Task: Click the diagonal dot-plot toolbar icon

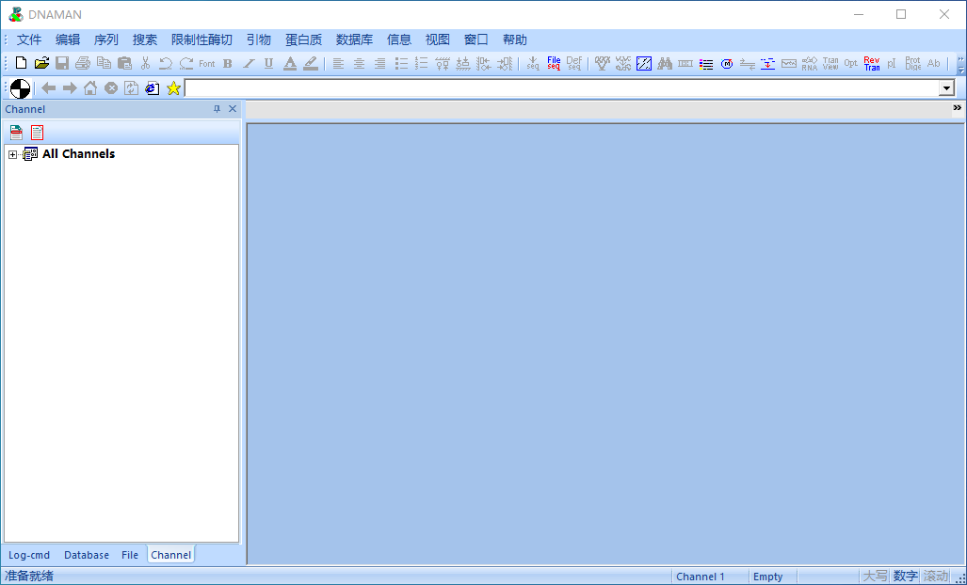Action: pos(644,63)
